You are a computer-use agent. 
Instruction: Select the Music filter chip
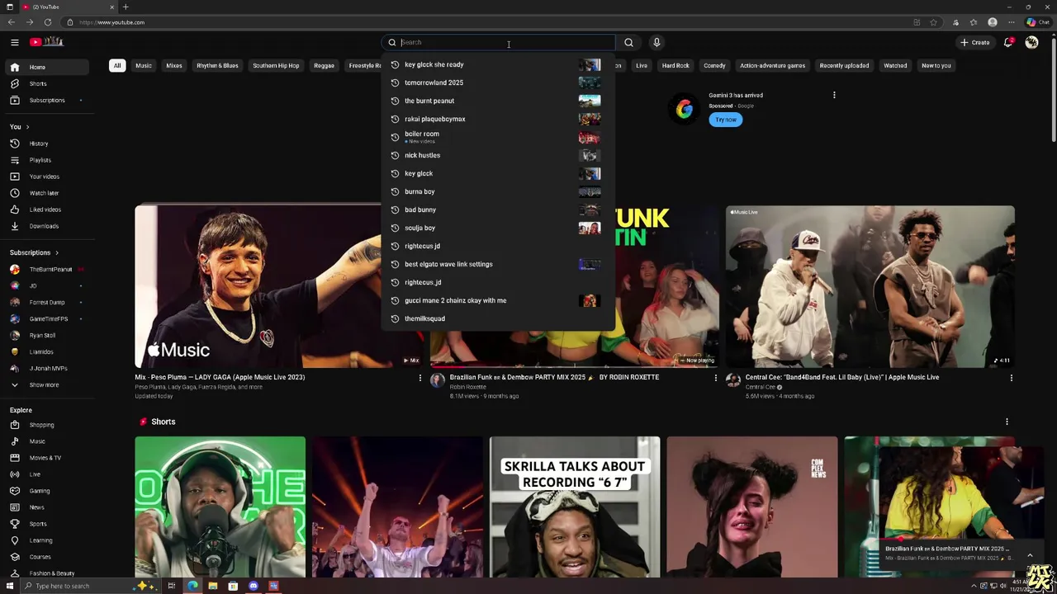click(144, 65)
